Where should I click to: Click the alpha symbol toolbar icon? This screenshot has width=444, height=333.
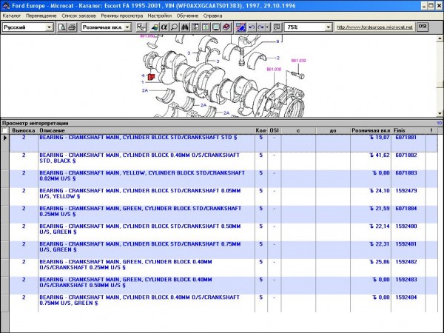tap(164, 27)
